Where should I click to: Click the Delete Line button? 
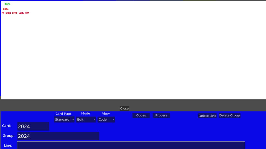[207, 116]
